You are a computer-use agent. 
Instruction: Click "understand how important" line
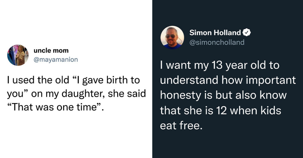pos(228,80)
